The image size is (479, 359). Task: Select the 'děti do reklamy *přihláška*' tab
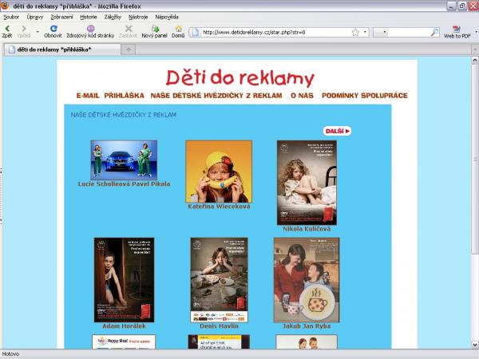pos(62,49)
